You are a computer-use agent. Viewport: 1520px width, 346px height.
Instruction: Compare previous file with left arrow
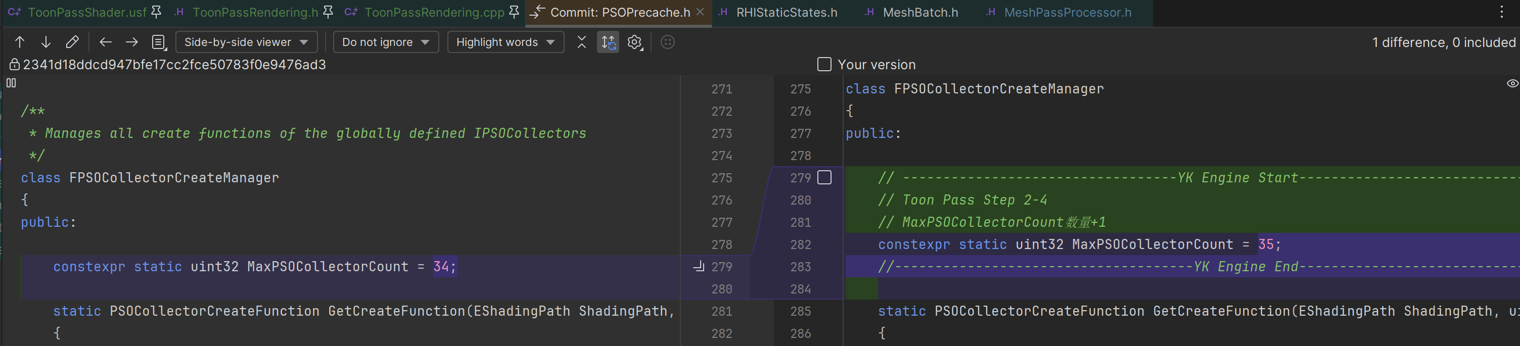pos(106,42)
